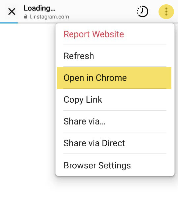Tap the padlock security icon
178x206 pixels.
click(x=26, y=17)
